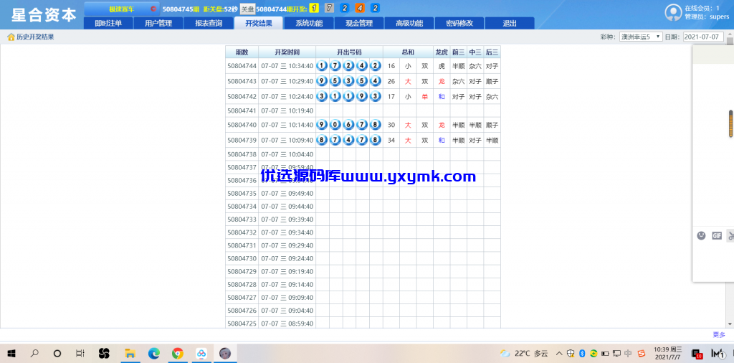Open the Windows Start menu
This screenshot has height=363, width=734.
point(11,353)
